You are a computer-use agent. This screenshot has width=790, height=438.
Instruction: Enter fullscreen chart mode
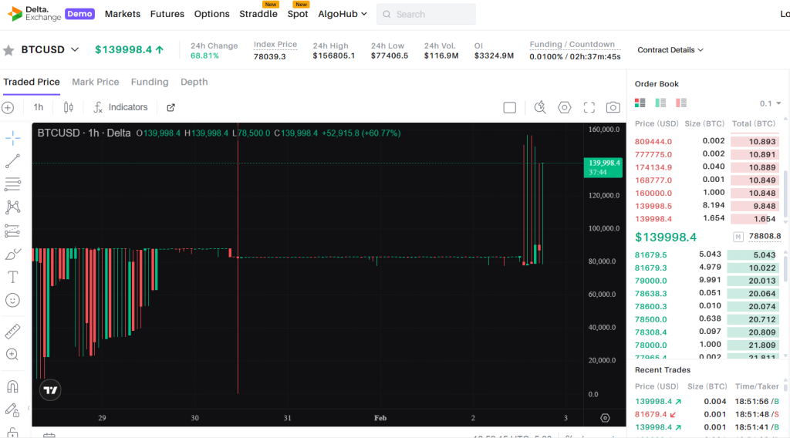(x=589, y=107)
